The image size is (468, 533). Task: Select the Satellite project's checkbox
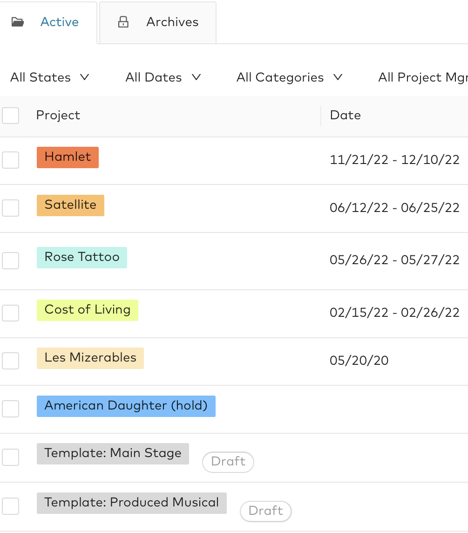point(10,208)
